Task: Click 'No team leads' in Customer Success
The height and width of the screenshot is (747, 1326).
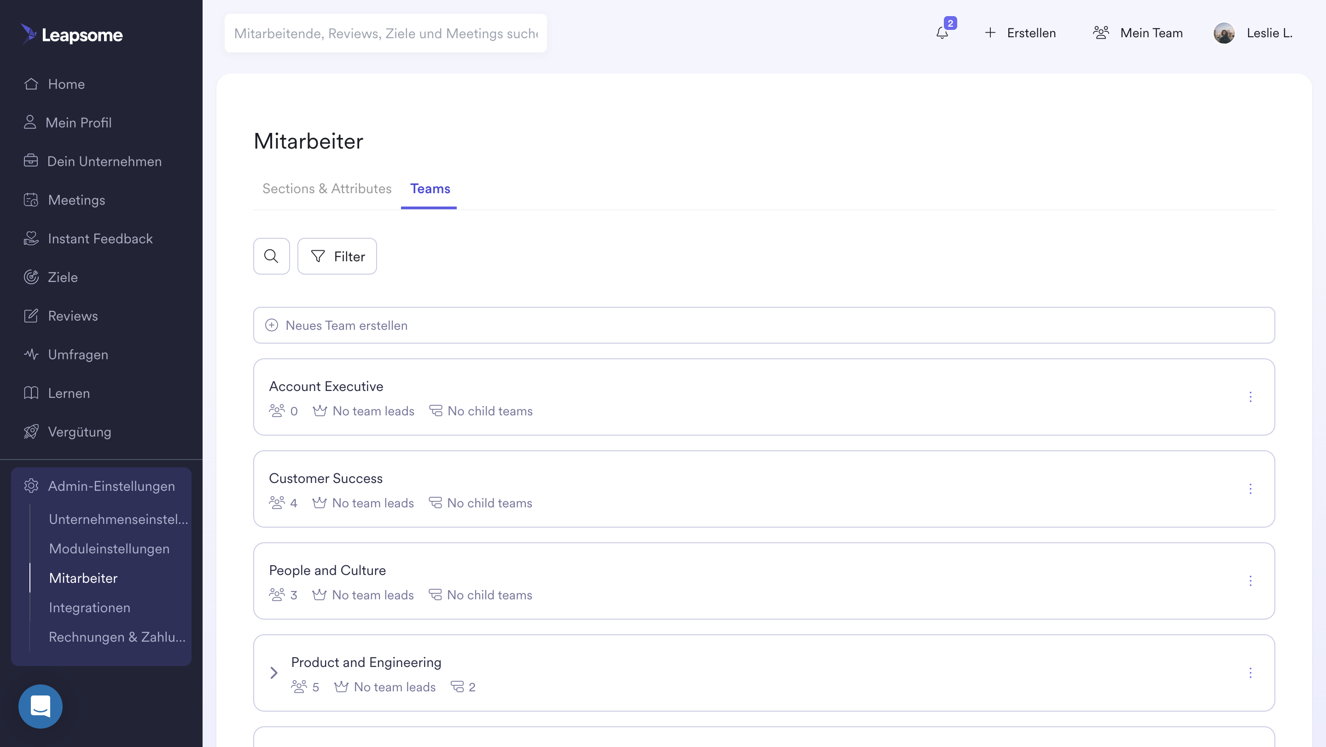Action: click(372, 503)
